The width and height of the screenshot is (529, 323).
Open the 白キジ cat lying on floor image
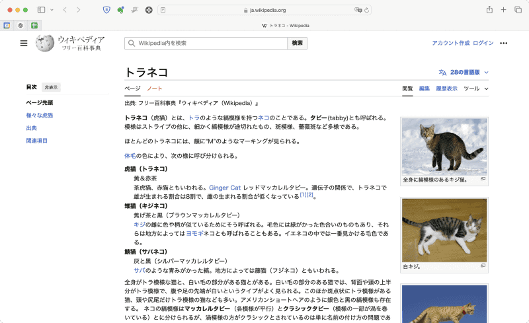click(444, 231)
